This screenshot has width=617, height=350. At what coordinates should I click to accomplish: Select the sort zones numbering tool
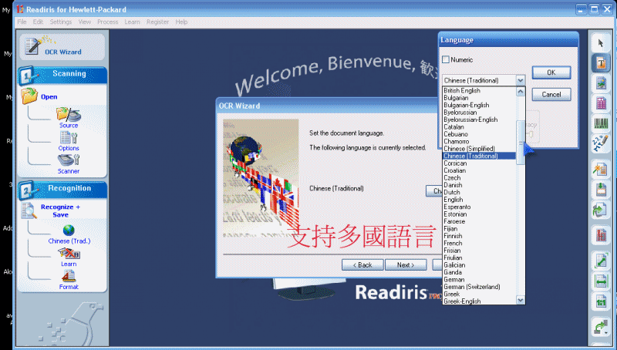coord(601,143)
